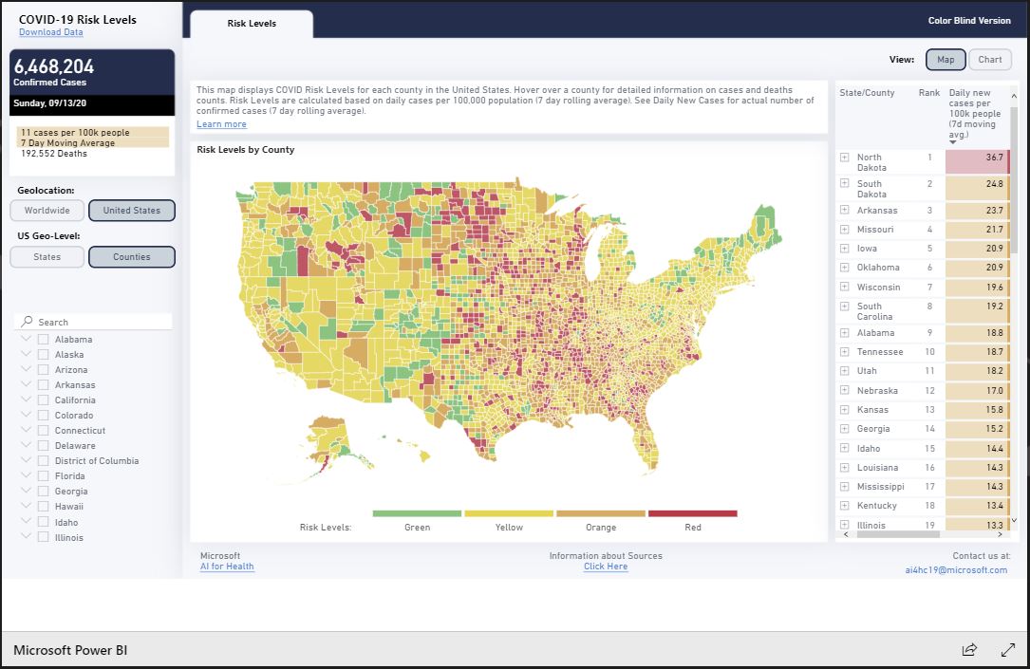The height and width of the screenshot is (669, 1030).
Task: Expand the Alaska chevron in state list
Action: (26, 355)
